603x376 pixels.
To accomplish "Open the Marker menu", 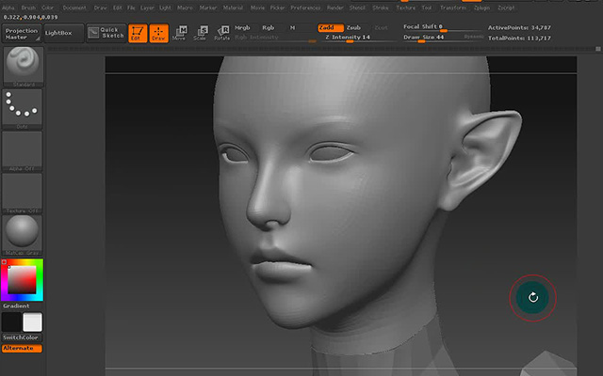I will point(208,8).
